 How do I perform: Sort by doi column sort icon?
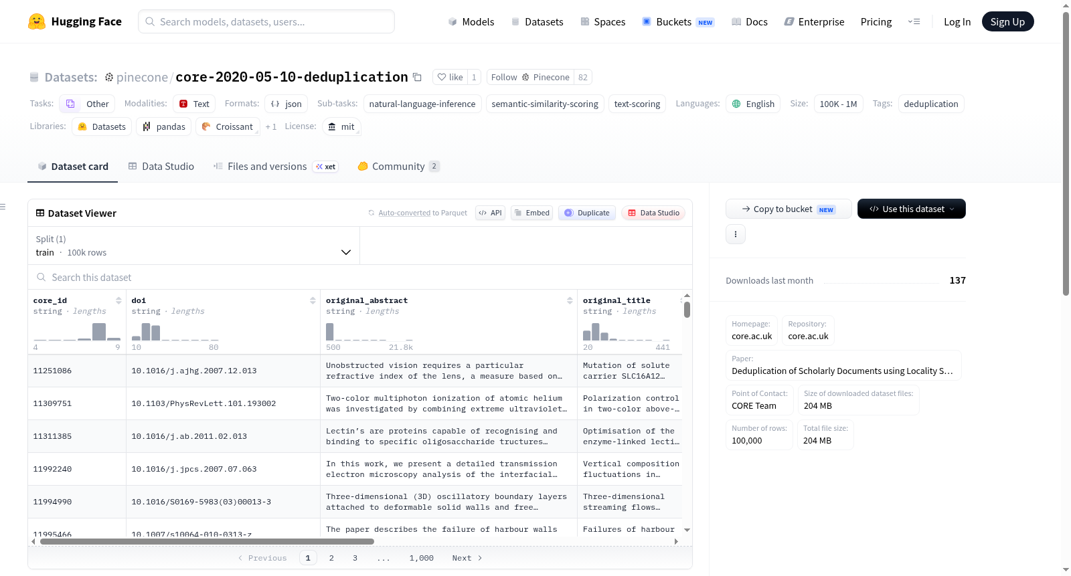click(x=313, y=300)
